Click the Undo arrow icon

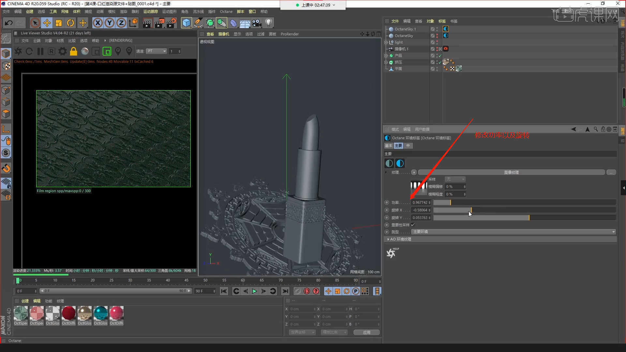[9, 23]
